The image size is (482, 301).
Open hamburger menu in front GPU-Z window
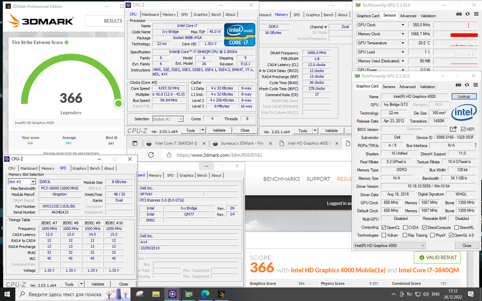pyautogui.click(x=476, y=85)
